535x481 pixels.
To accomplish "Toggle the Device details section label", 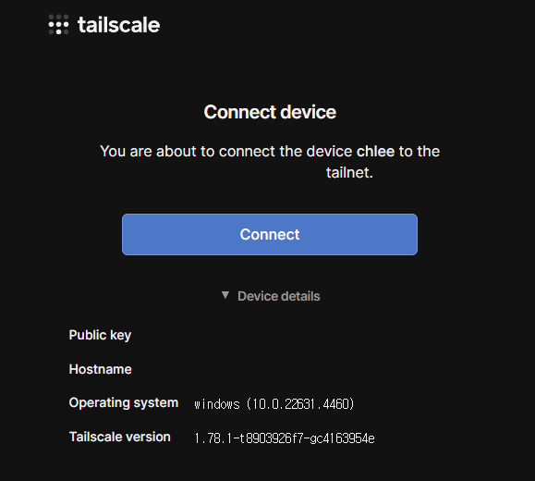I will pyautogui.click(x=279, y=296).
